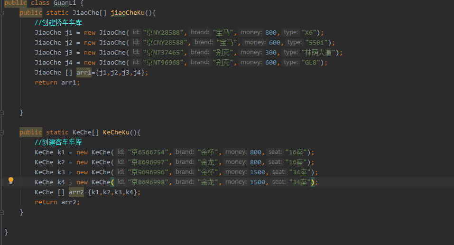Click the string "林荫大道"
The width and height of the screenshot is (454, 245).
[x=318, y=53]
